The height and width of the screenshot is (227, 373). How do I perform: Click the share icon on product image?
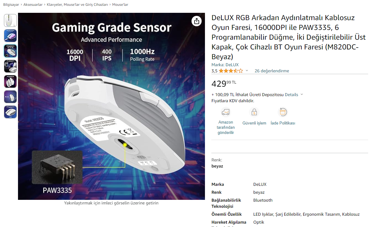coord(197,21)
